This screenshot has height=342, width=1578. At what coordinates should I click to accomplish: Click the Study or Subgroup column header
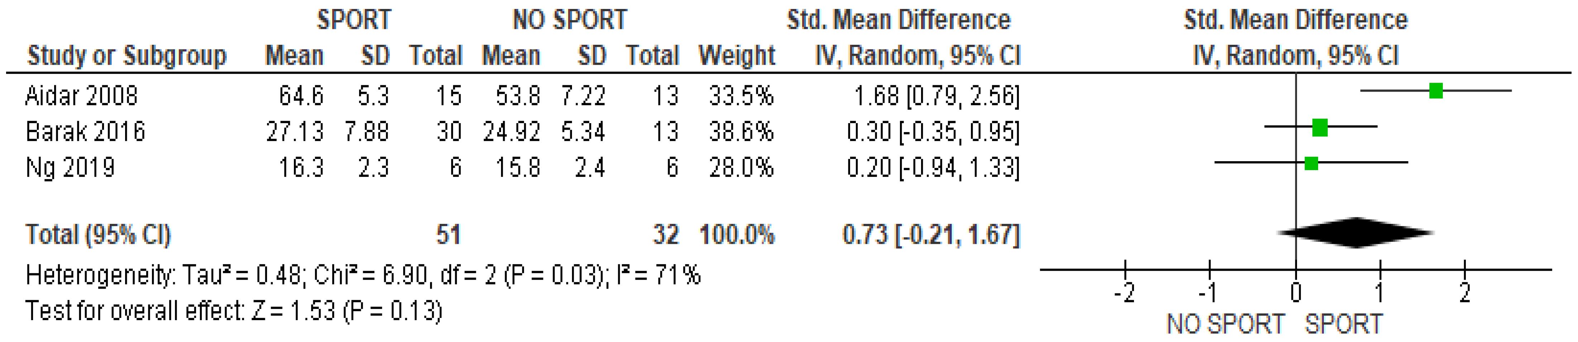pyautogui.click(x=127, y=56)
